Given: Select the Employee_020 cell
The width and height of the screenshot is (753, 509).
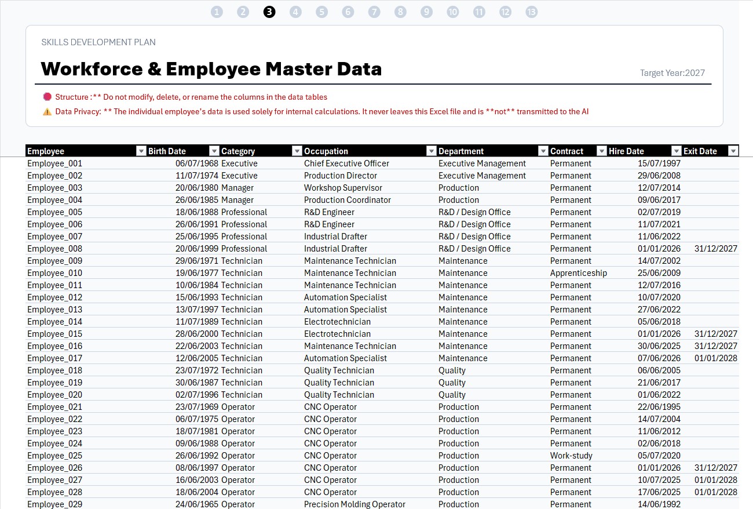Looking at the screenshot, I should [x=86, y=395].
